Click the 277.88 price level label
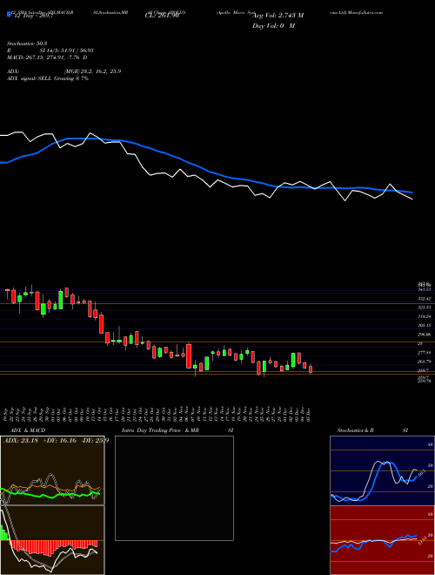435x575 pixels. (424, 353)
